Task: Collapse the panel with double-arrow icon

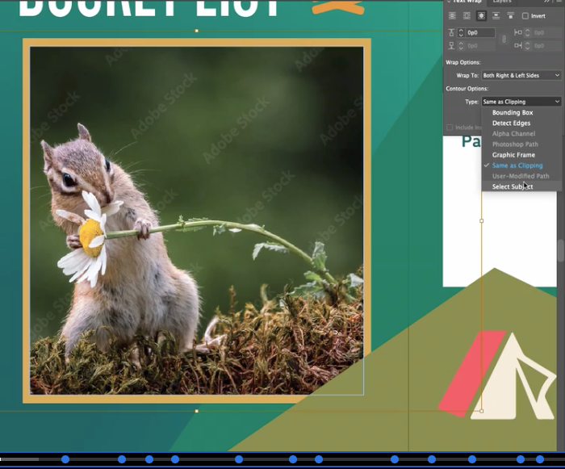Action: coord(546,2)
